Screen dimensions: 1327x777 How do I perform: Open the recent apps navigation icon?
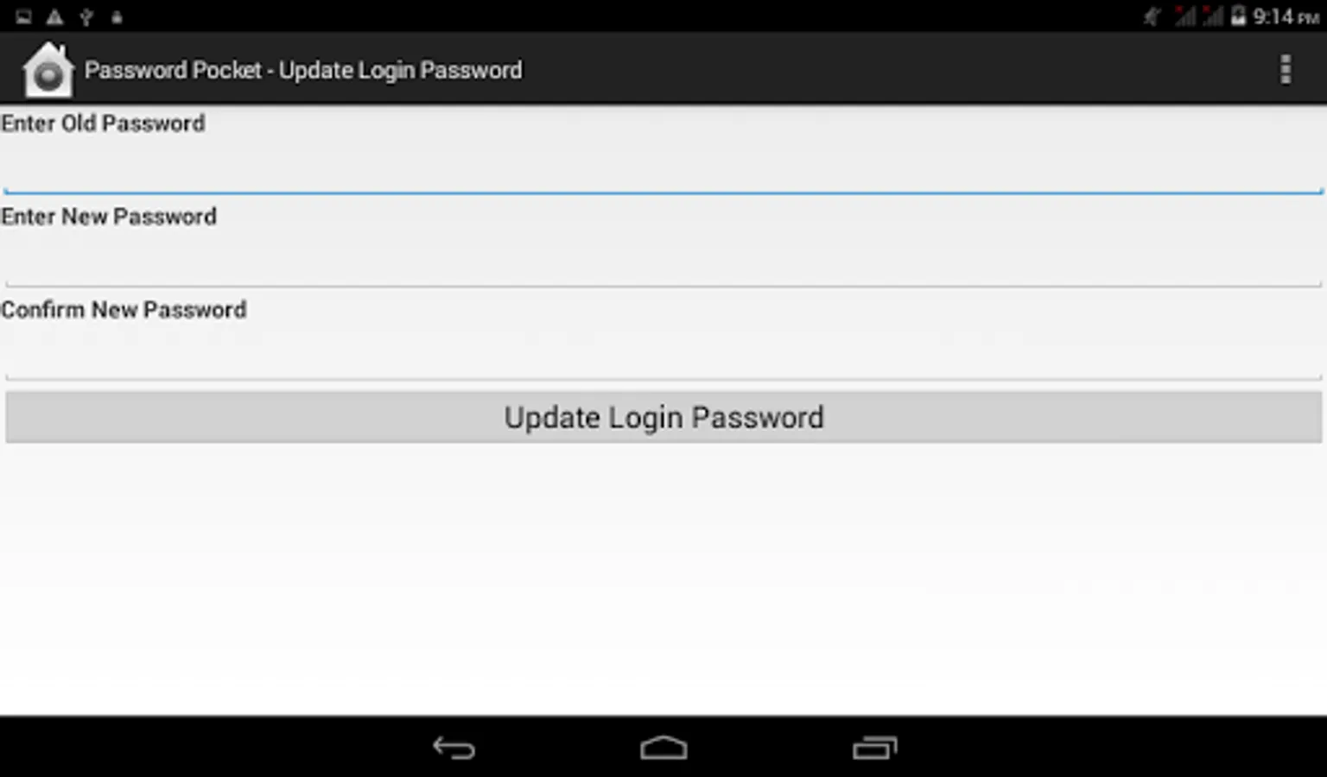(x=874, y=748)
